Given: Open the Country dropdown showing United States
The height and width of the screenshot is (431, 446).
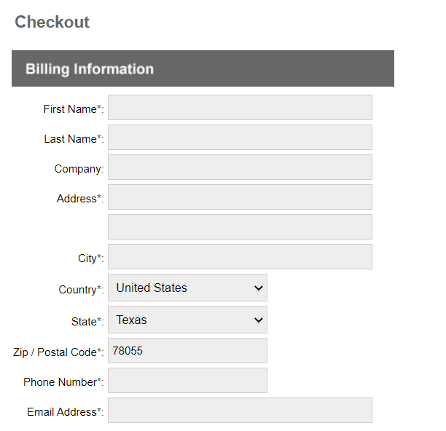Looking at the screenshot, I should pos(187,288).
